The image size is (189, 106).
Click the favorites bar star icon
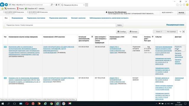pyautogui.click(x=2, y=9)
